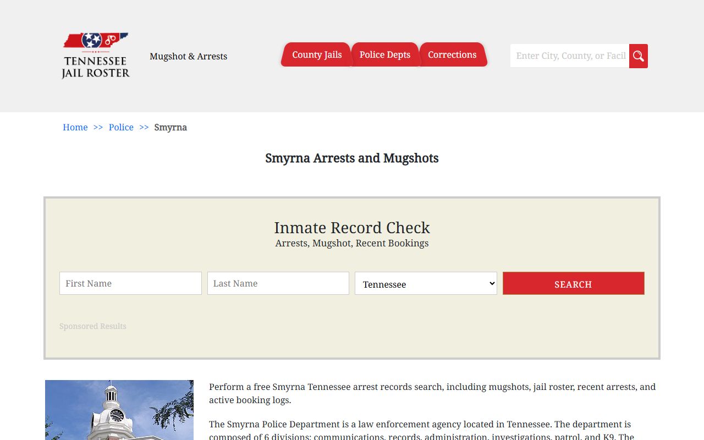Screen dimensions: 704x440
Task: Click the red SEARCH button
Action: click(573, 283)
